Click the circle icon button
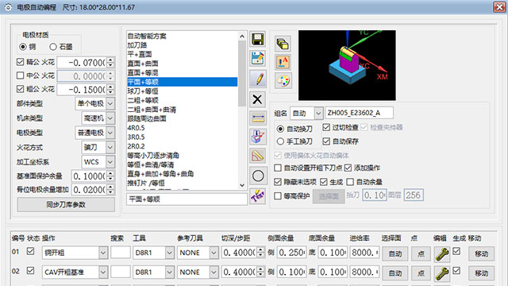 click(x=258, y=176)
